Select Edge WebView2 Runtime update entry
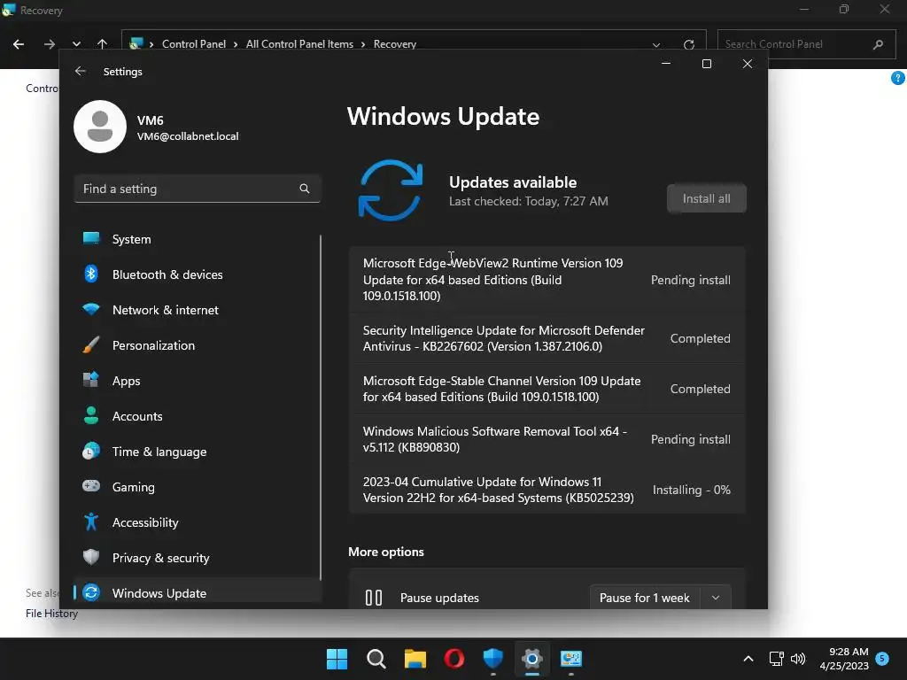This screenshot has height=680, width=907. [547, 279]
